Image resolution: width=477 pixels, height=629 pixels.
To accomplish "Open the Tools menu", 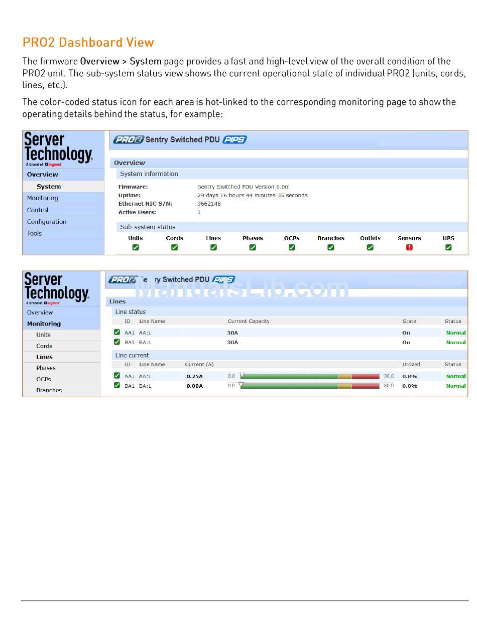I will coord(63,233).
